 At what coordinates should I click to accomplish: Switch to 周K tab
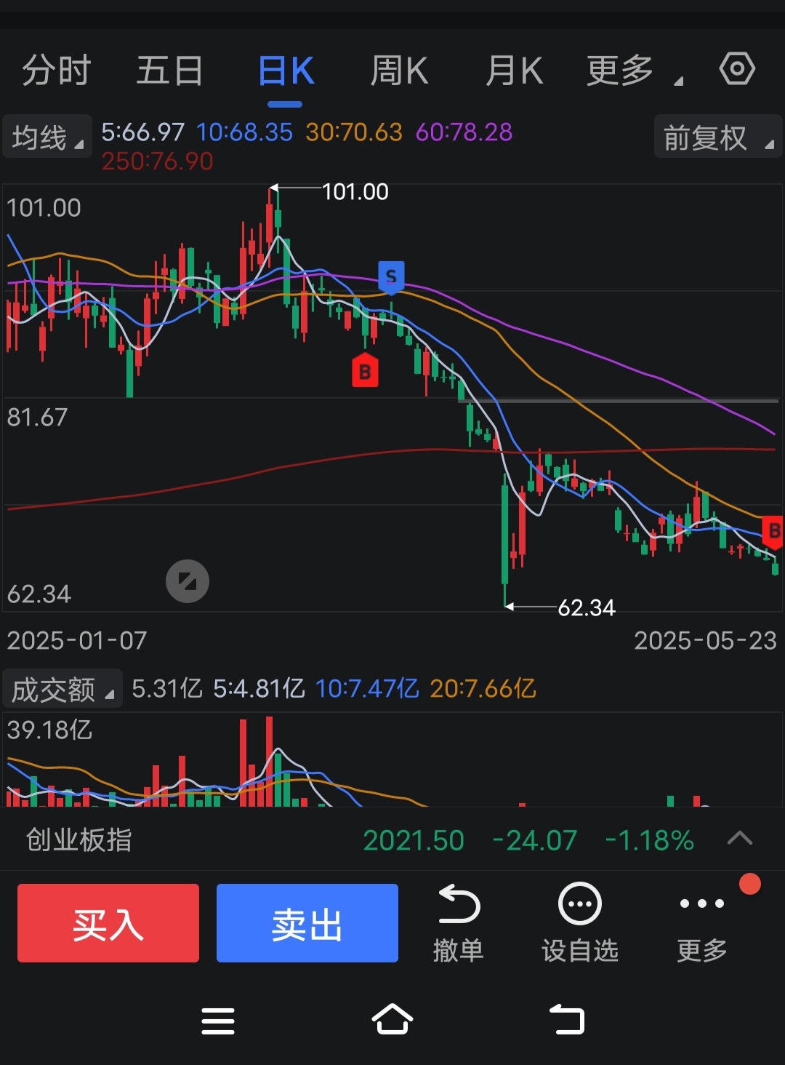pyautogui.click(x=399, y=71)
